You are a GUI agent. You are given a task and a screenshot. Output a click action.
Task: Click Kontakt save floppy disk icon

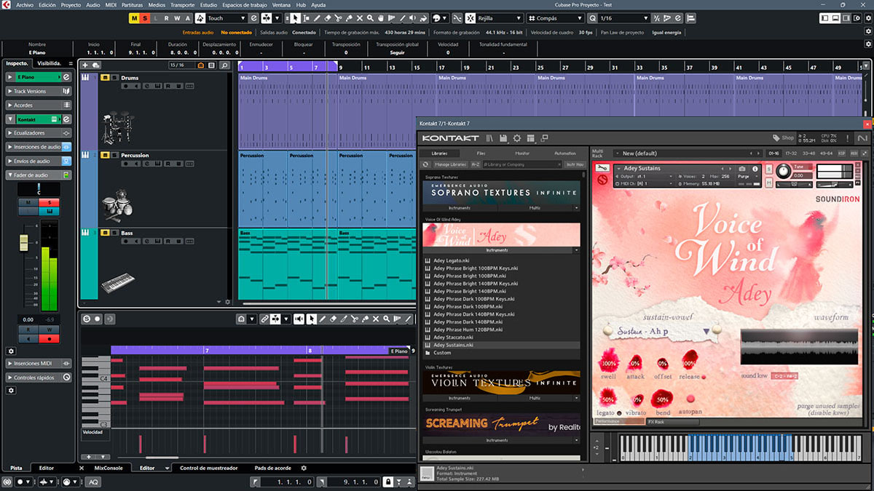click(x=503, y=137)
